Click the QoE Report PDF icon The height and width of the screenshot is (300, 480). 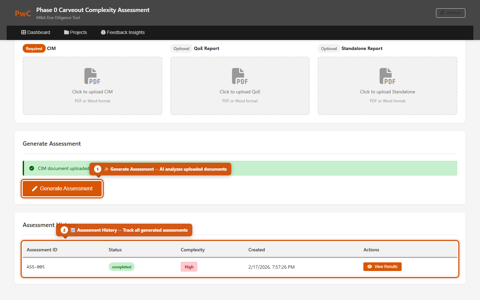(240, 76)
